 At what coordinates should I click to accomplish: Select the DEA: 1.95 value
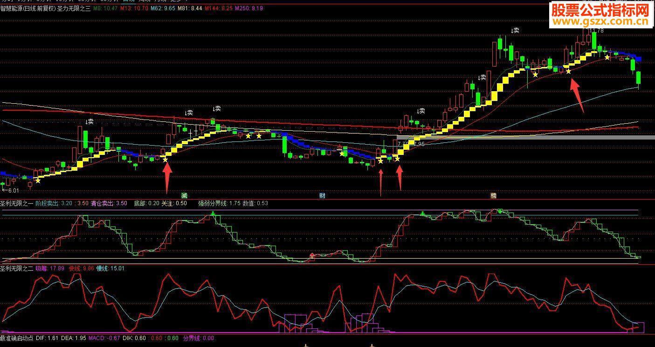pyautogui.click(x=74, y=338)
